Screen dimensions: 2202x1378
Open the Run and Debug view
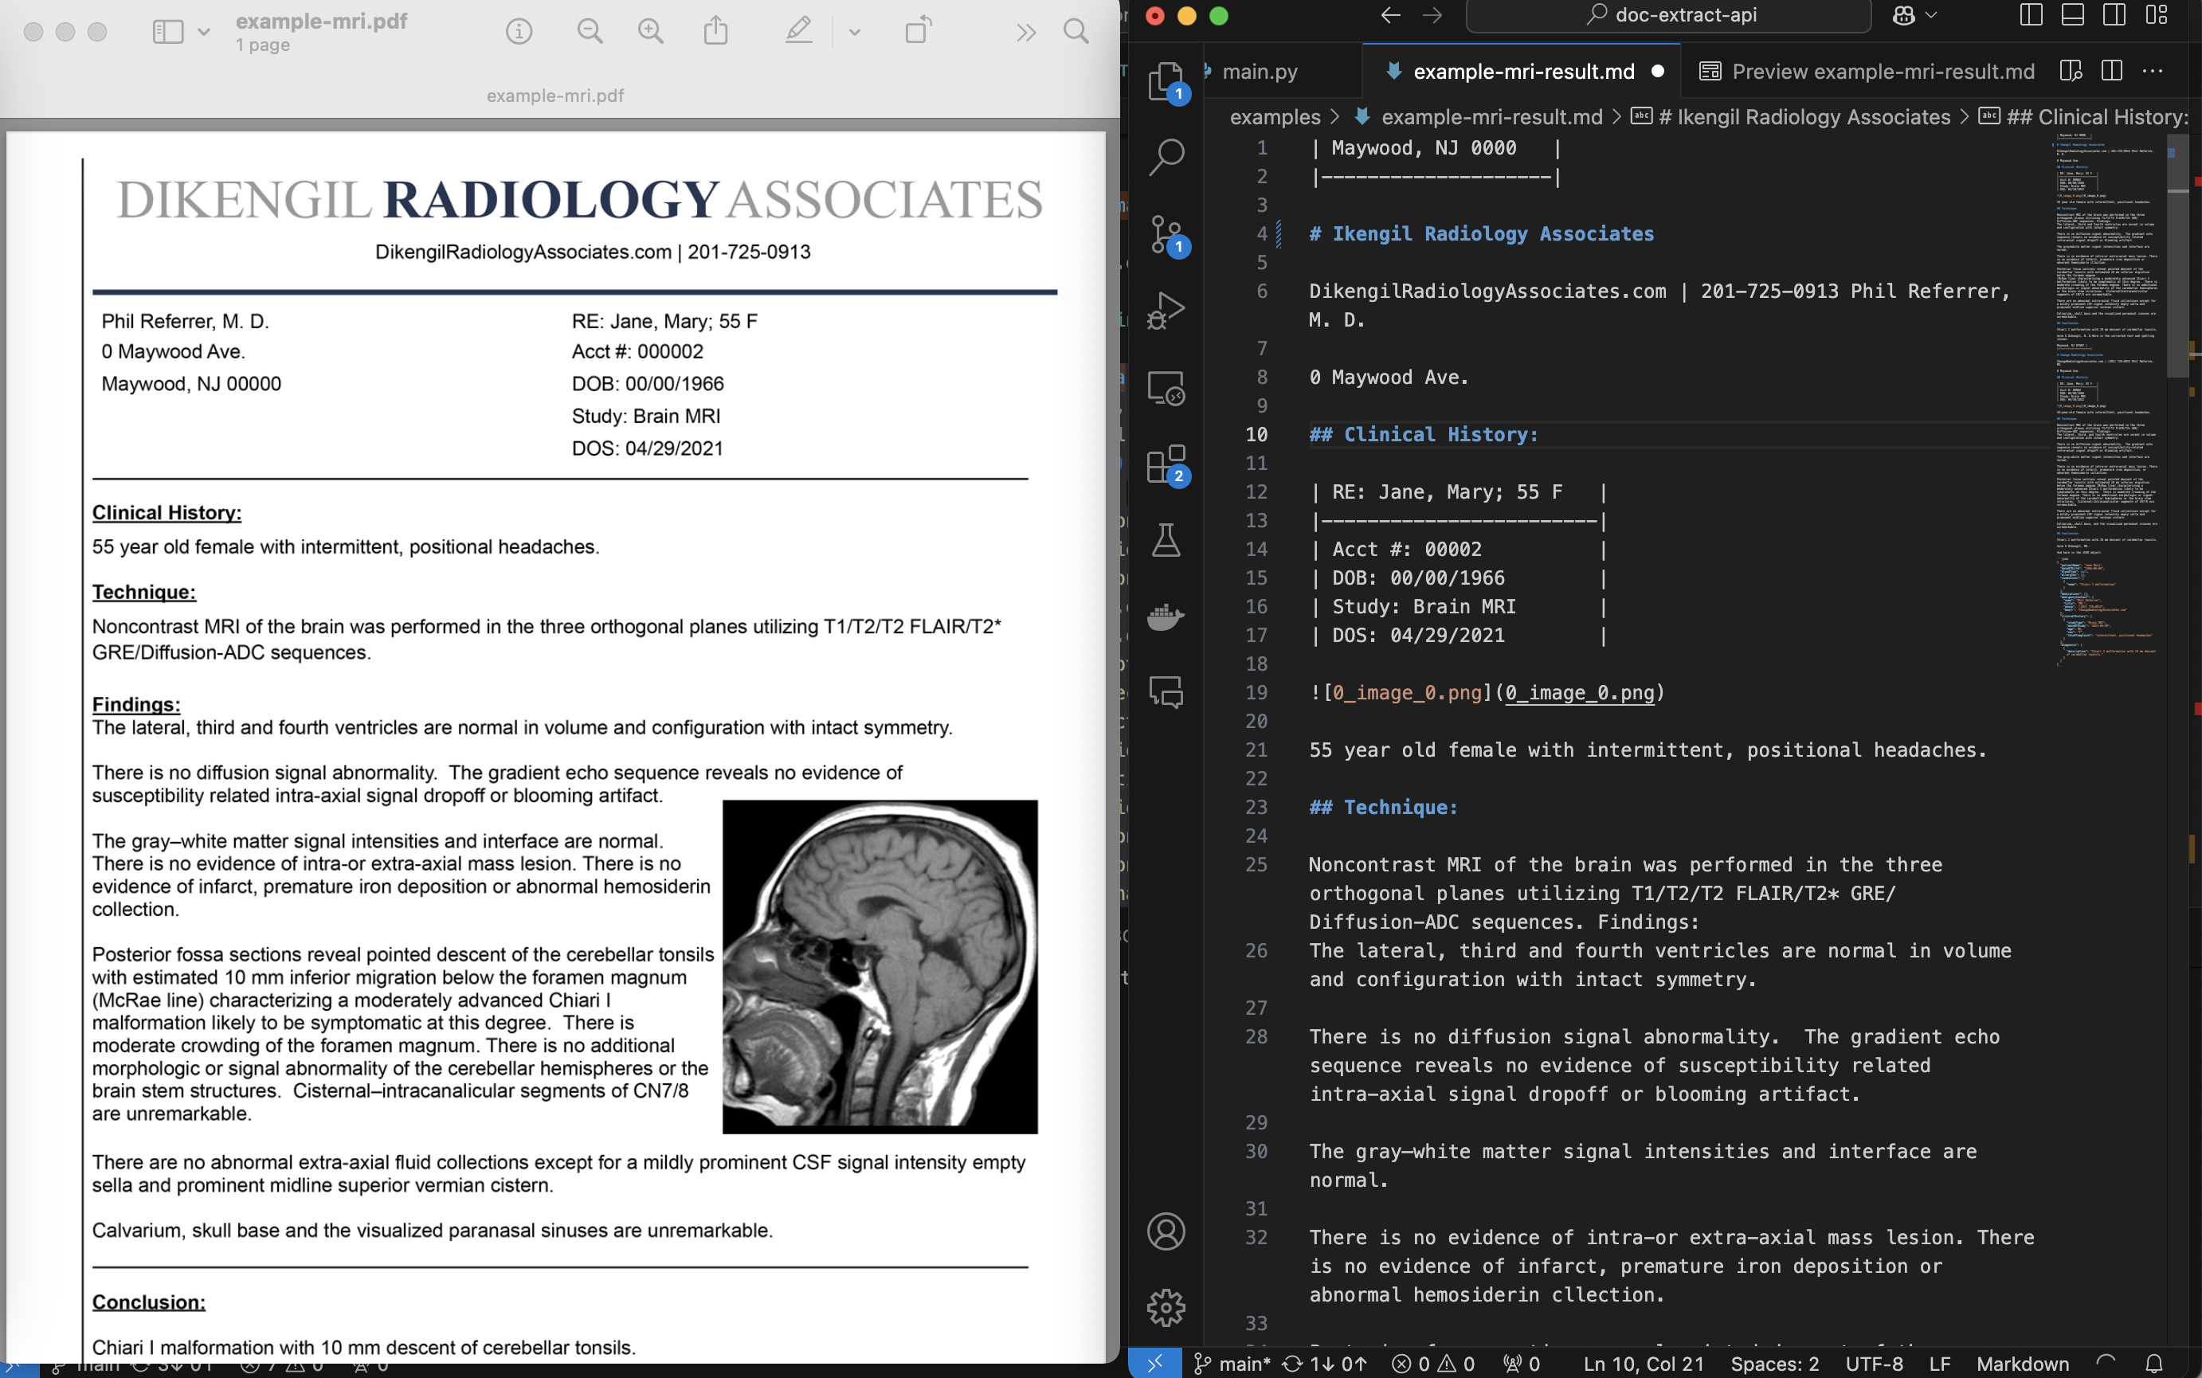click(1168, 310)
